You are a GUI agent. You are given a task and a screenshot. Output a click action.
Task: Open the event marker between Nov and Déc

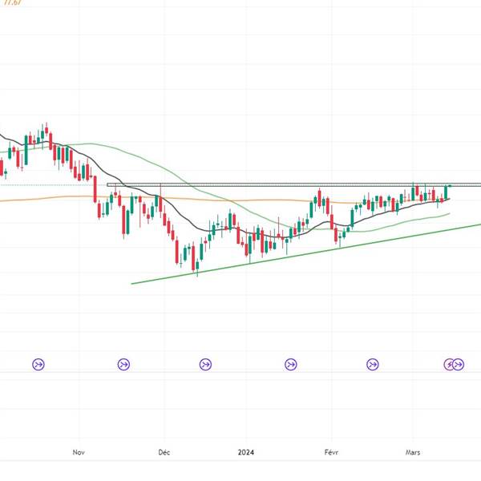point(123,365)
